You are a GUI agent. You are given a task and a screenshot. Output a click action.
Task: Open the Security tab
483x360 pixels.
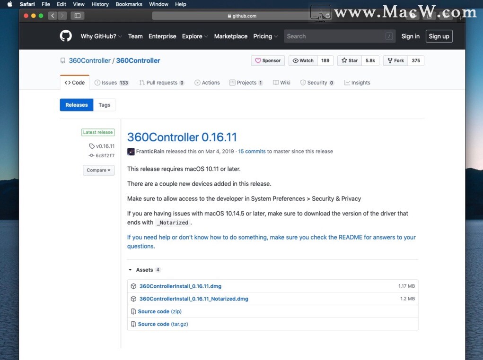pos(317,83)
